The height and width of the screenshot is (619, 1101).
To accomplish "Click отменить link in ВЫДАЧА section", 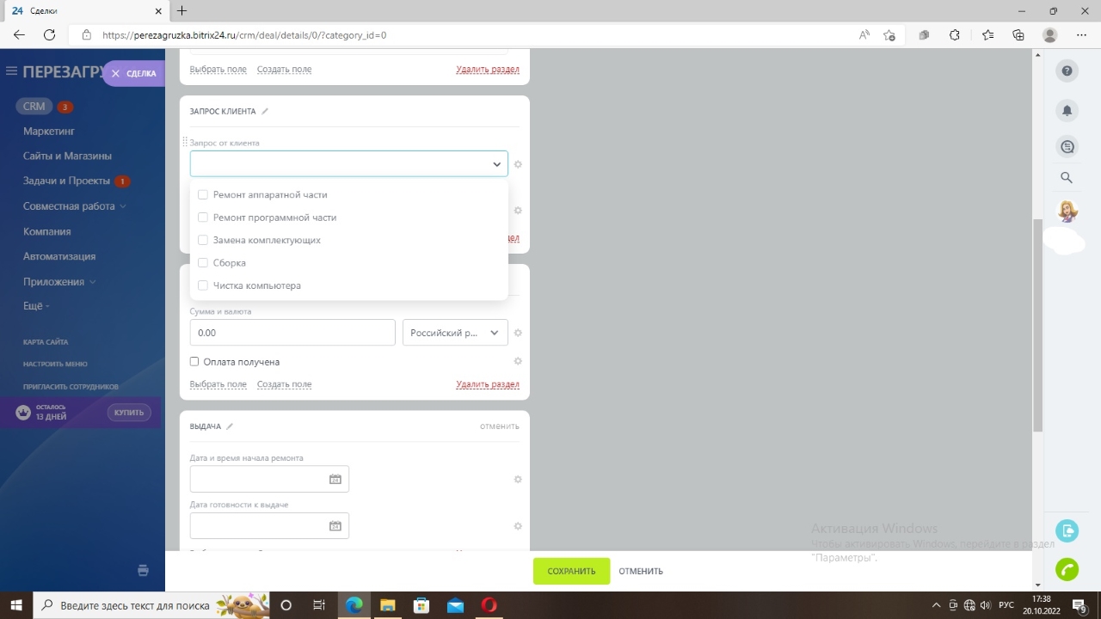I will 500,426.
